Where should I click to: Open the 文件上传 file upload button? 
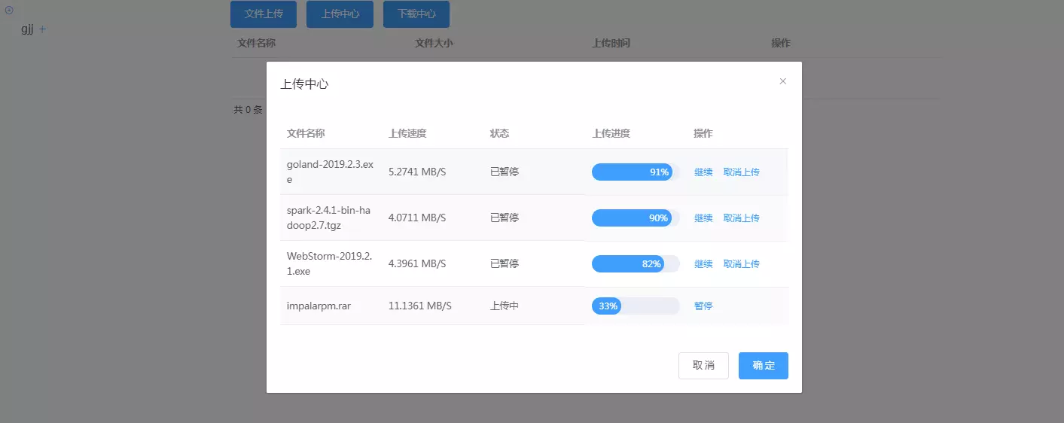[264, 14]
